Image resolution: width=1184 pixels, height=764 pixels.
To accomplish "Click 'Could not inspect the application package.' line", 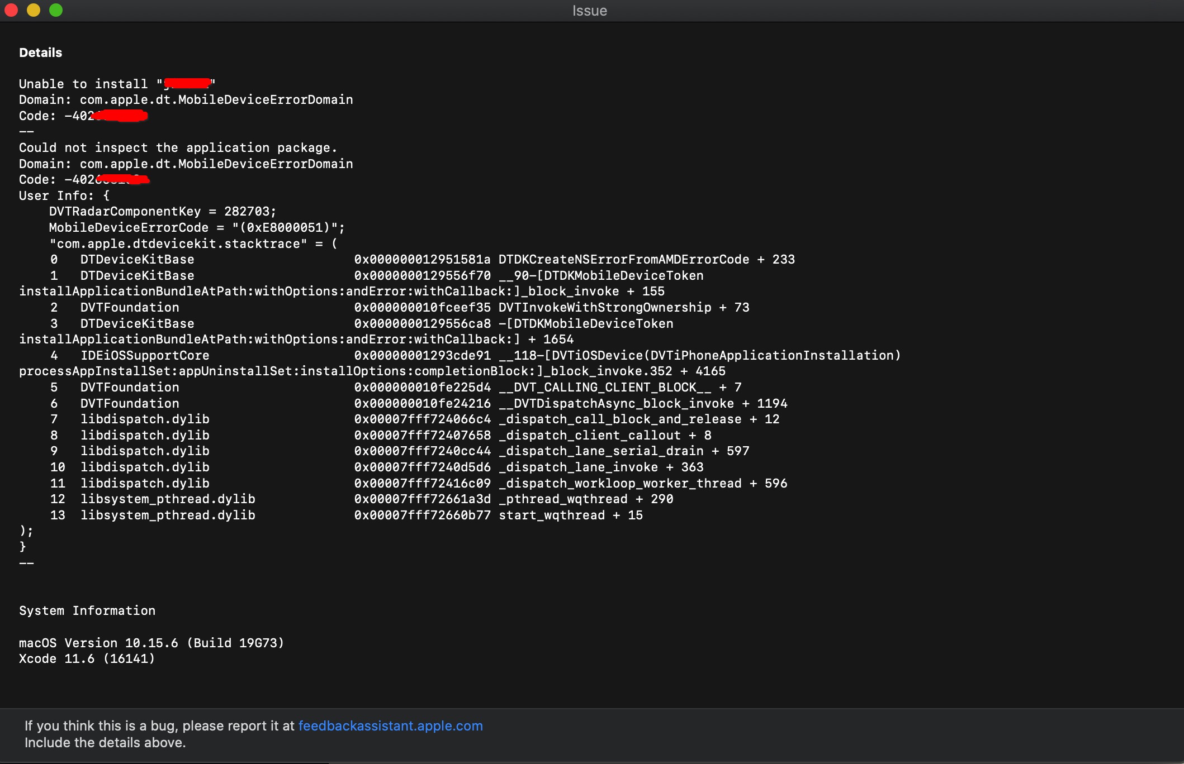I will click(178, 147).
